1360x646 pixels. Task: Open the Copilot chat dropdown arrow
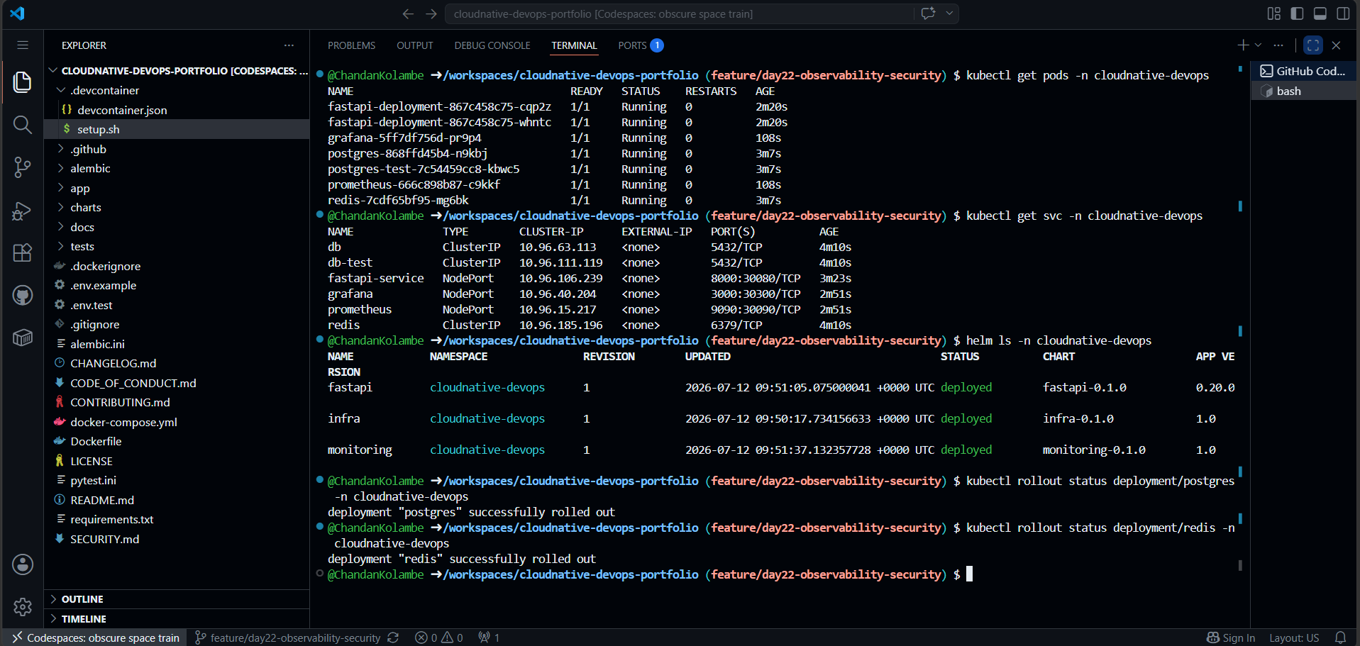pos(949,13)
